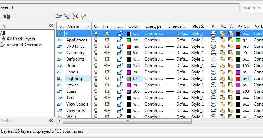Click the plot printer icon for Power layer
The height and width of the screenshot is (138, 263).
point(213,85)
